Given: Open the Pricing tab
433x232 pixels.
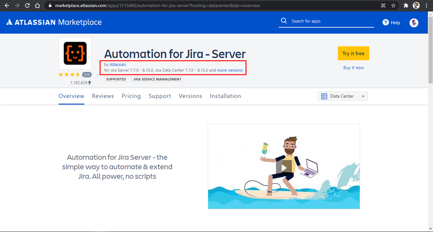Looking at the screenshot, I should point(131,96).
